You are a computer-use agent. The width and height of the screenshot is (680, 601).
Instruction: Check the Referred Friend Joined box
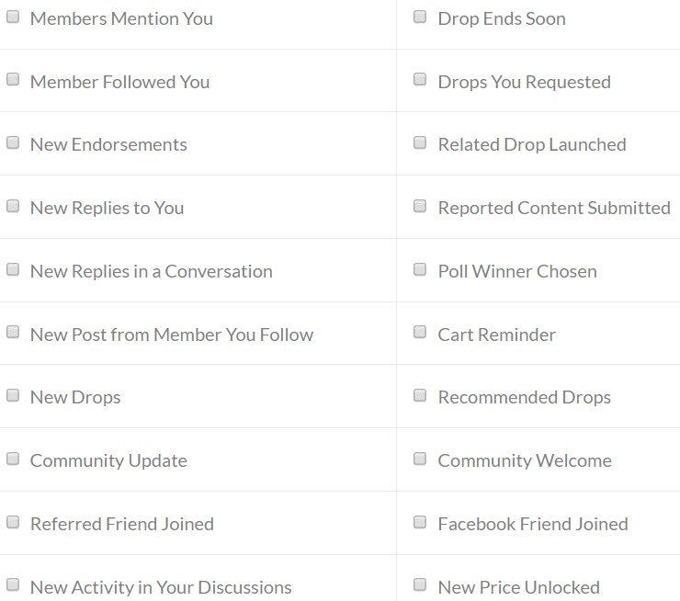(13, 522)
